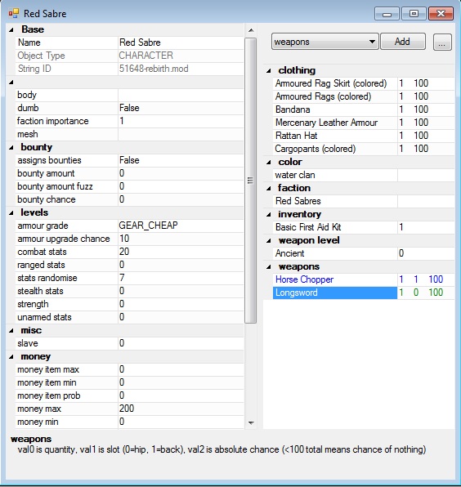Viewport: 461px width, 487px height.
Task: Collapse the clothing list group
Action: click(x=269, y=71)
